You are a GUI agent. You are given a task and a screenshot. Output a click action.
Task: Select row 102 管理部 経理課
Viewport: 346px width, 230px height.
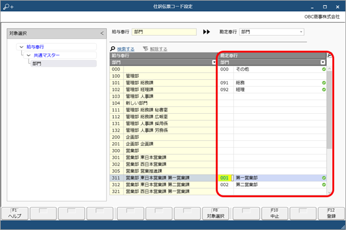[164, 90]
